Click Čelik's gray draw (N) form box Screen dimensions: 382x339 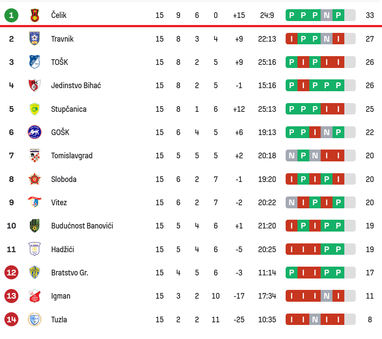(326, 15)
